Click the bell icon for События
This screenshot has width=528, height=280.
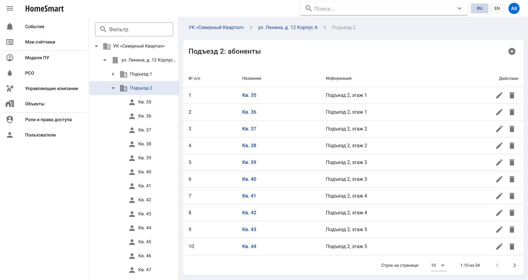[10, 27]
